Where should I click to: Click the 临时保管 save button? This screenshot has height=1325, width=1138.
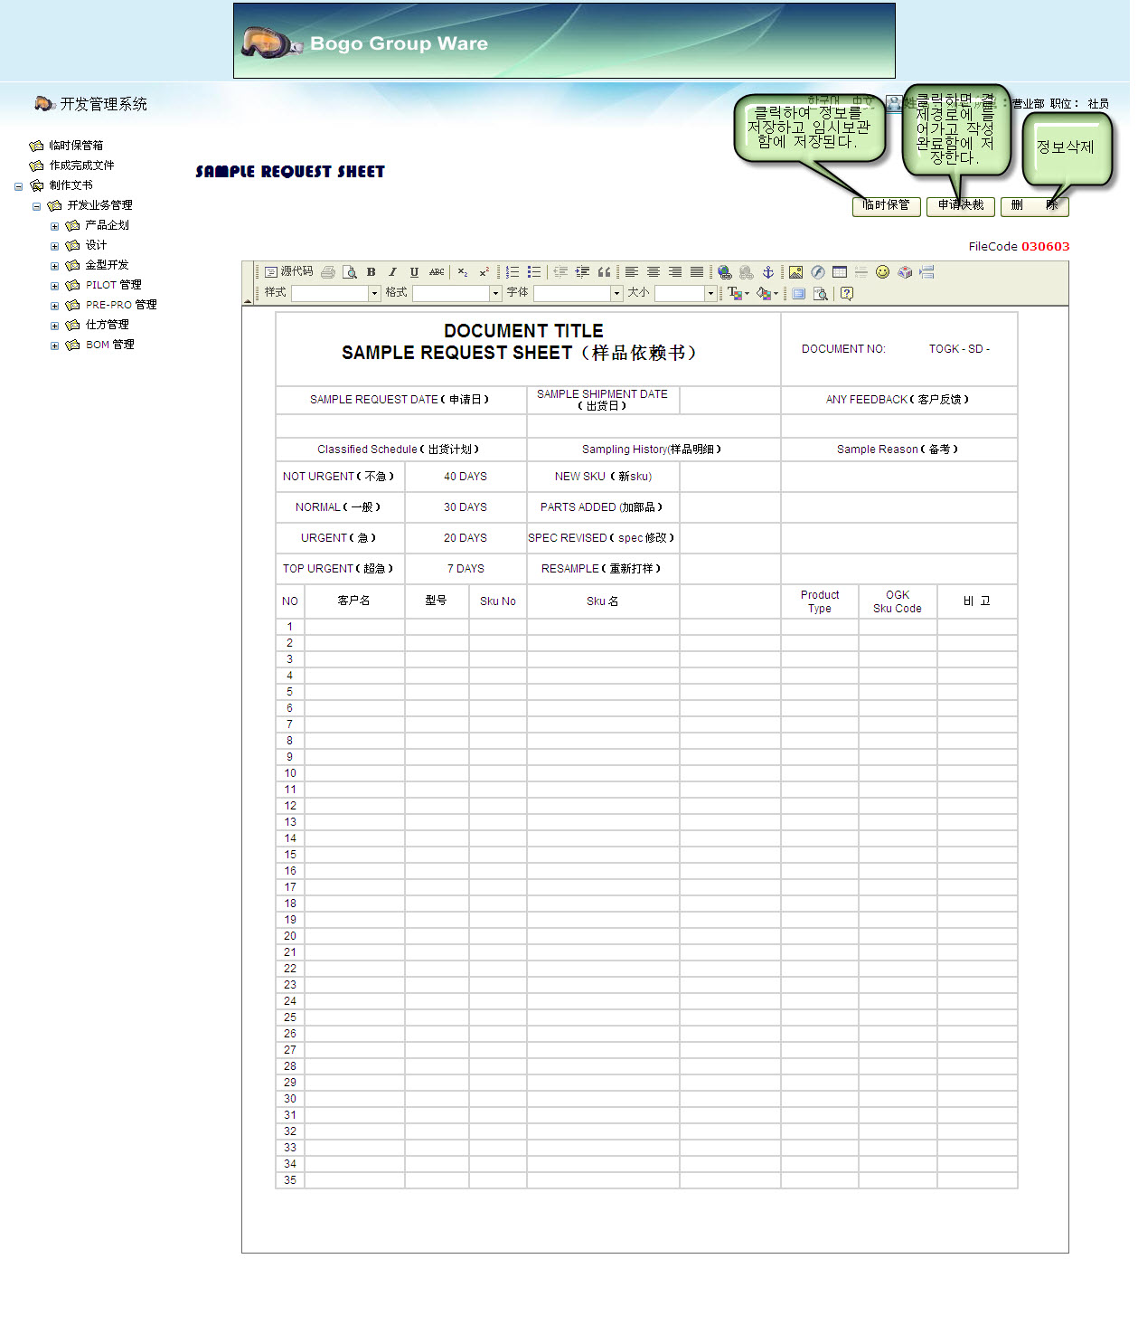point(887,206)
